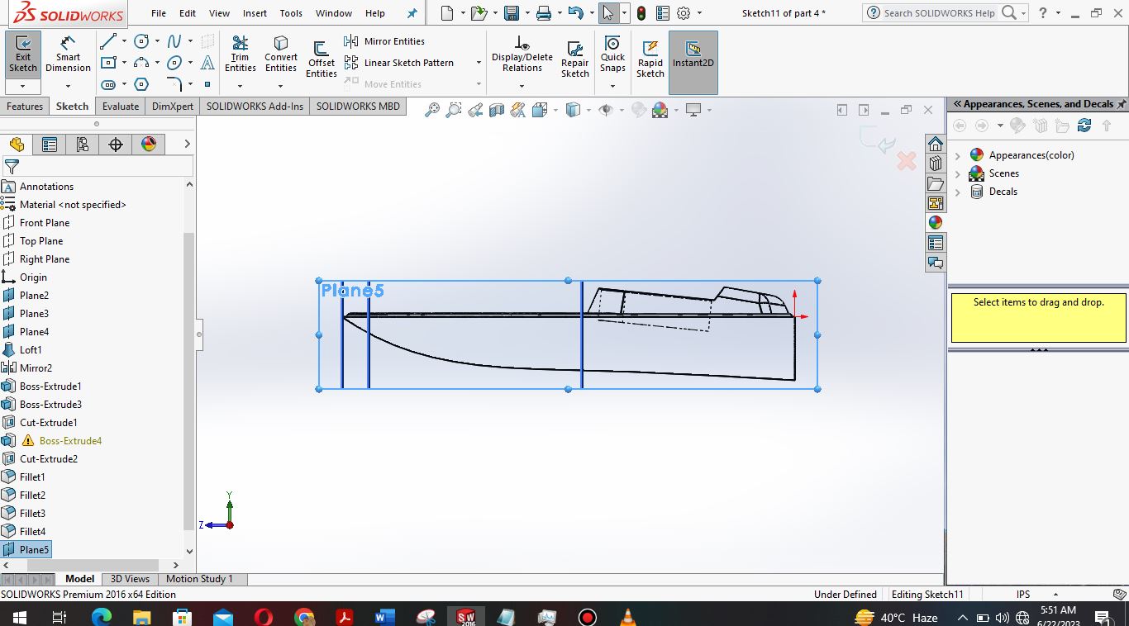Select Cut-Extrude2 in the feature tree
The width and height of the screenshot is (1129, 626).
click(x=49, y=459)
